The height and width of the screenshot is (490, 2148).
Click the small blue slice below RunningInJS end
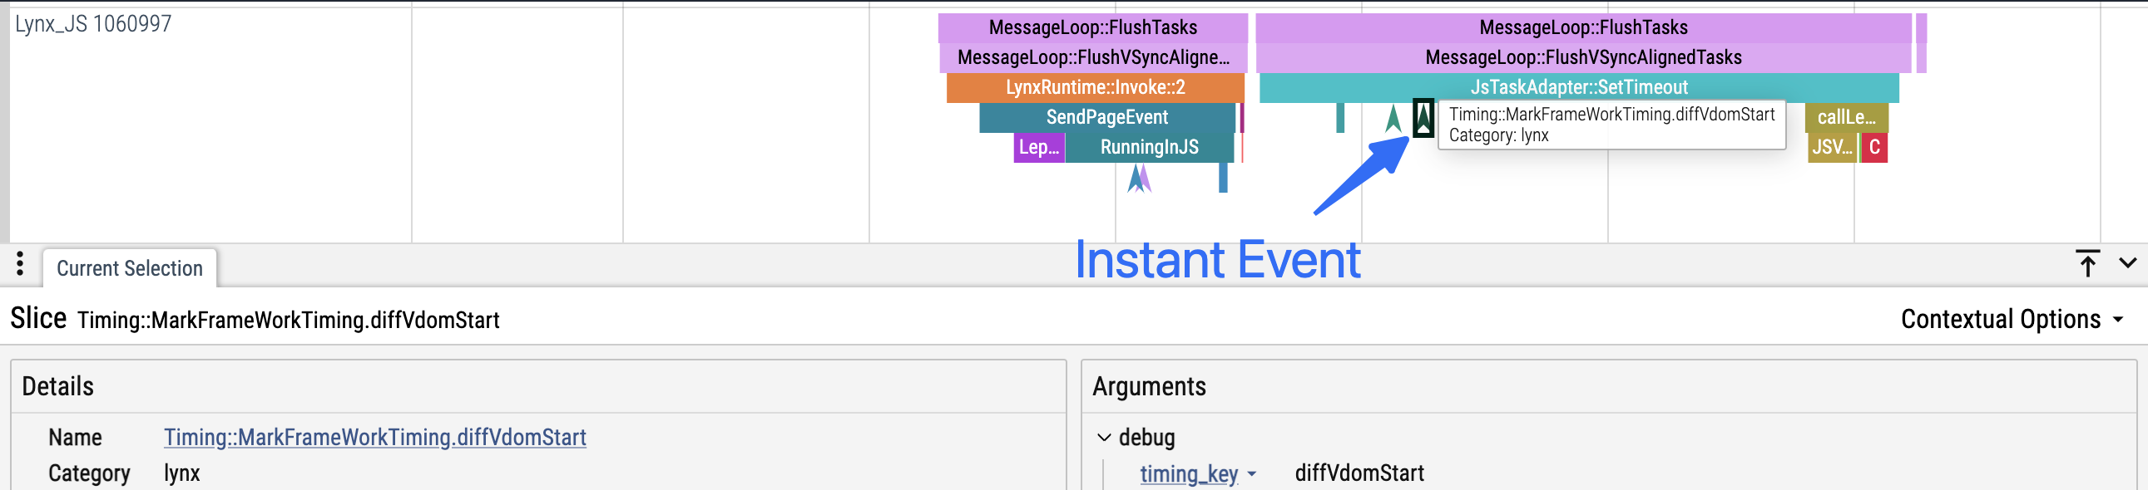[x=1223, y=177]
